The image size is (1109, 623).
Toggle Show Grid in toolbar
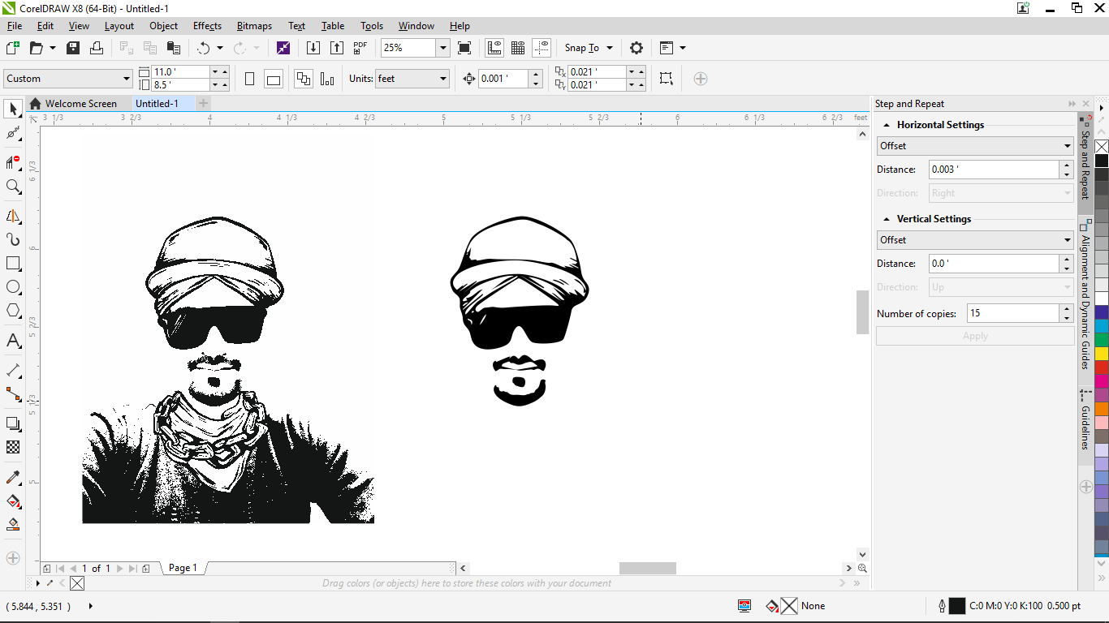click(517, 48)
